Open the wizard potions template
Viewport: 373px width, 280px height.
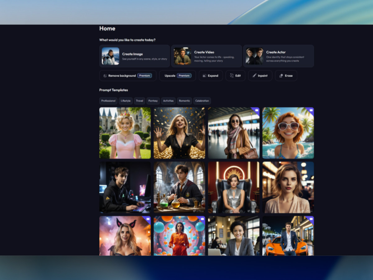(x=179, y=187)
